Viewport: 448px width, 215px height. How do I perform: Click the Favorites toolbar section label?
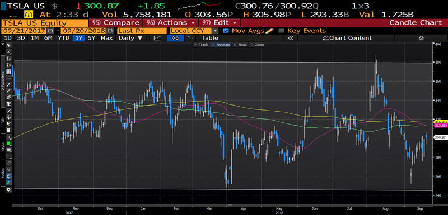tap(3, 80)
